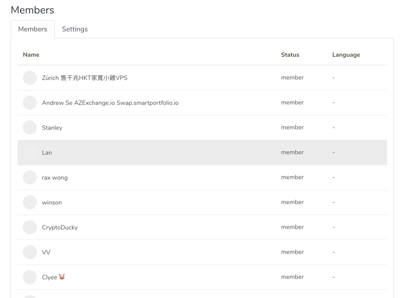Select the Members tab
402x298 pixels.
[x=32, y=29]
